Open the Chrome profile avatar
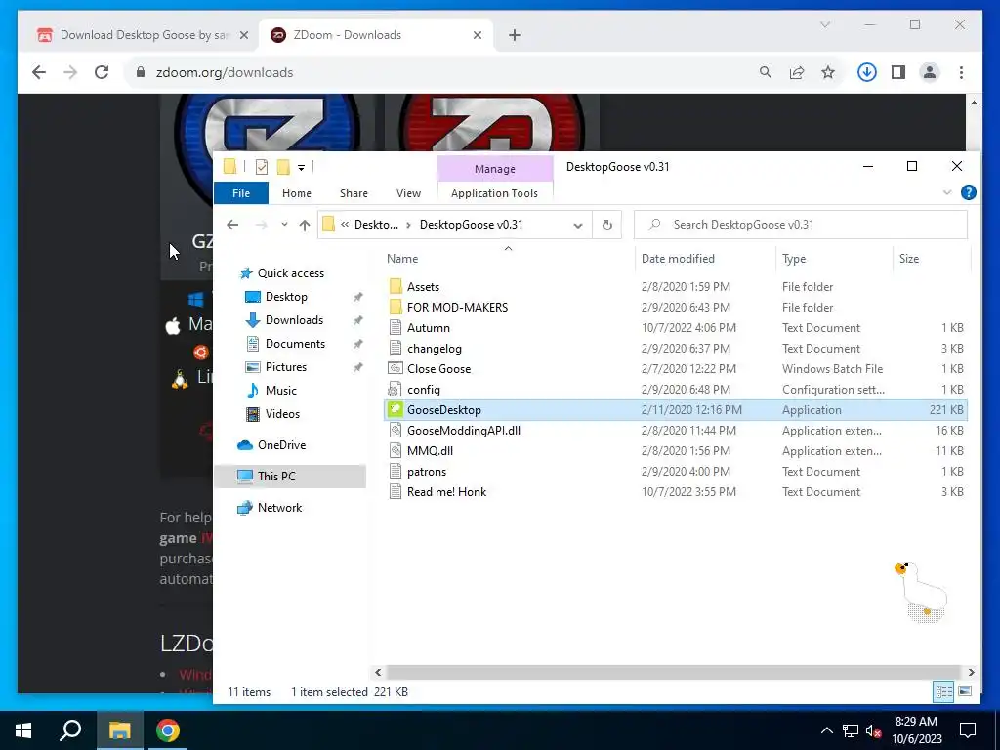 point(930,72)
